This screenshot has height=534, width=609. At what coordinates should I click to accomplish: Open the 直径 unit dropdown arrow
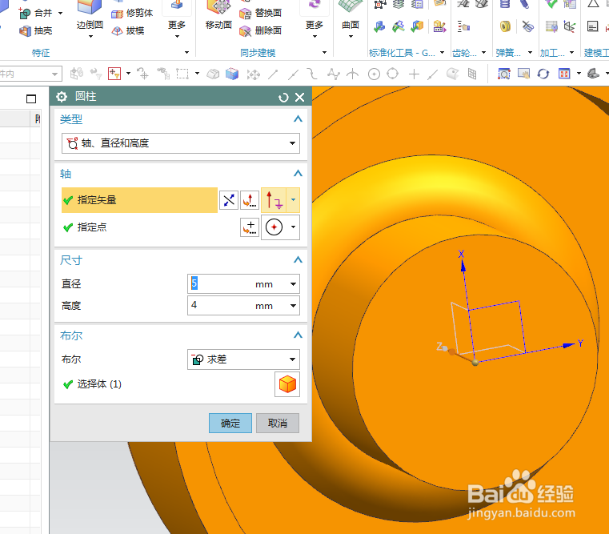click(293, 284)
